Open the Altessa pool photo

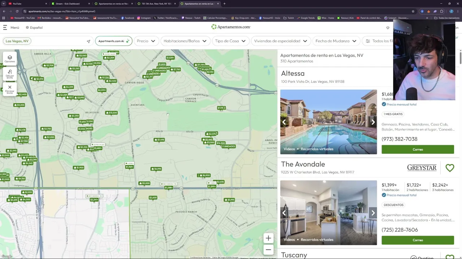(328, 122)
